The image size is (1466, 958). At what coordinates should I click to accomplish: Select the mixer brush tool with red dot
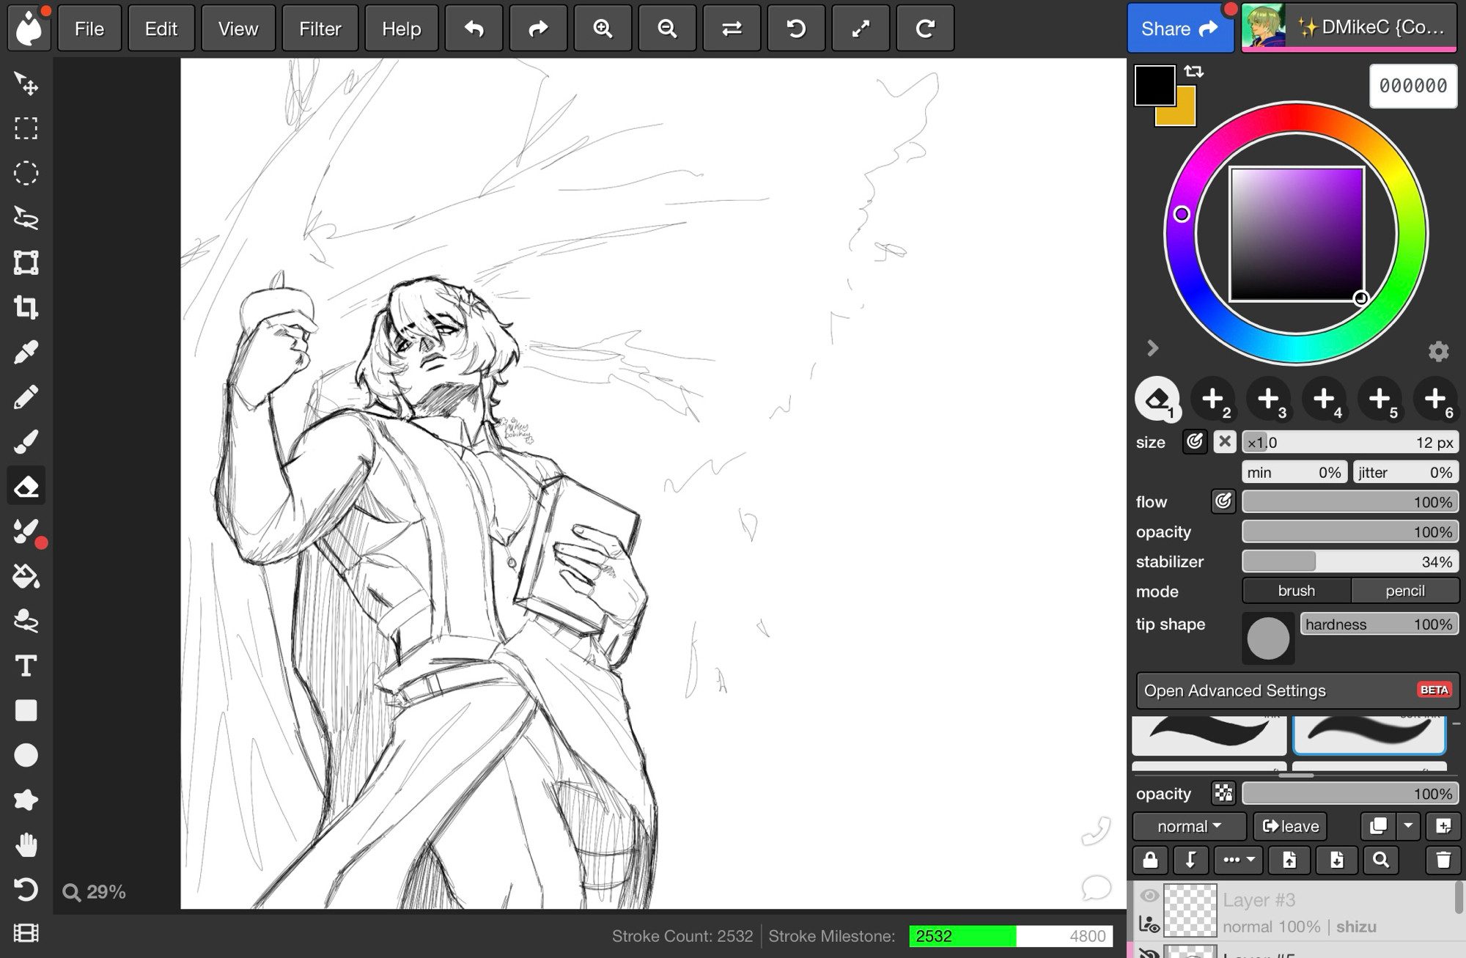point(26,531)
